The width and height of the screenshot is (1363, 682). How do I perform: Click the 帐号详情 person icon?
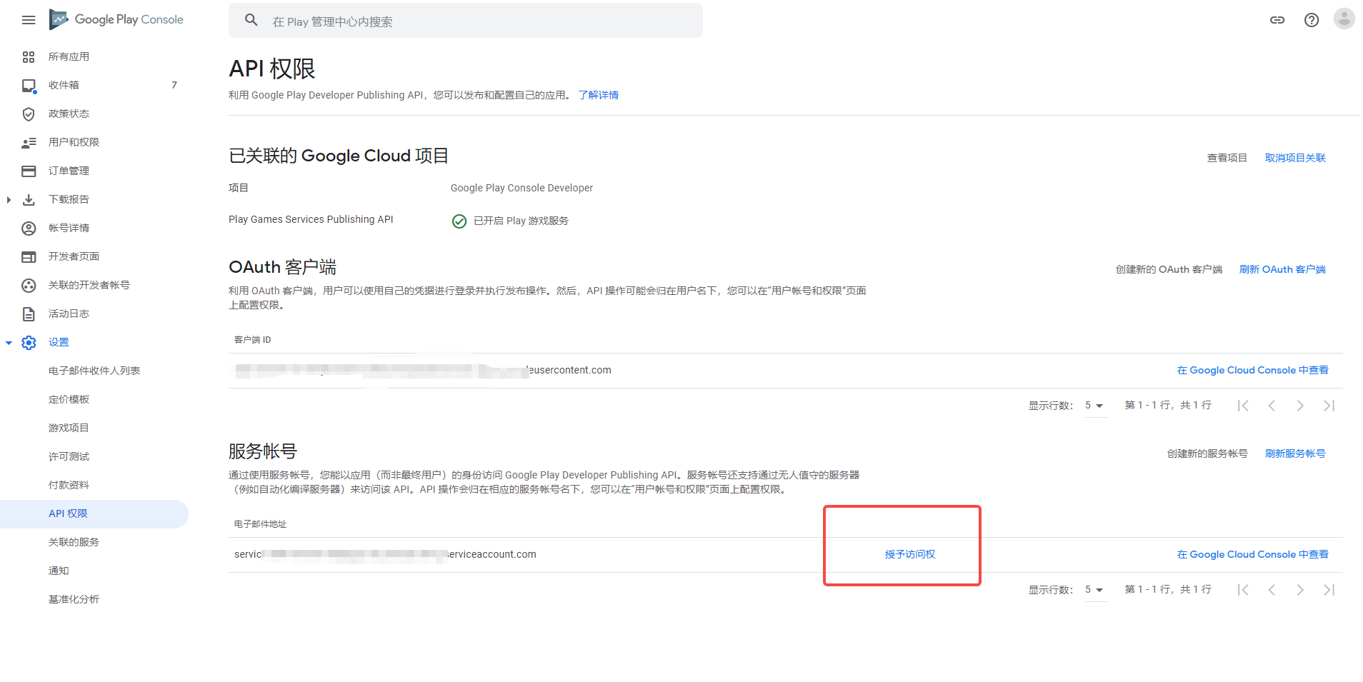click(x=29, y=229)
